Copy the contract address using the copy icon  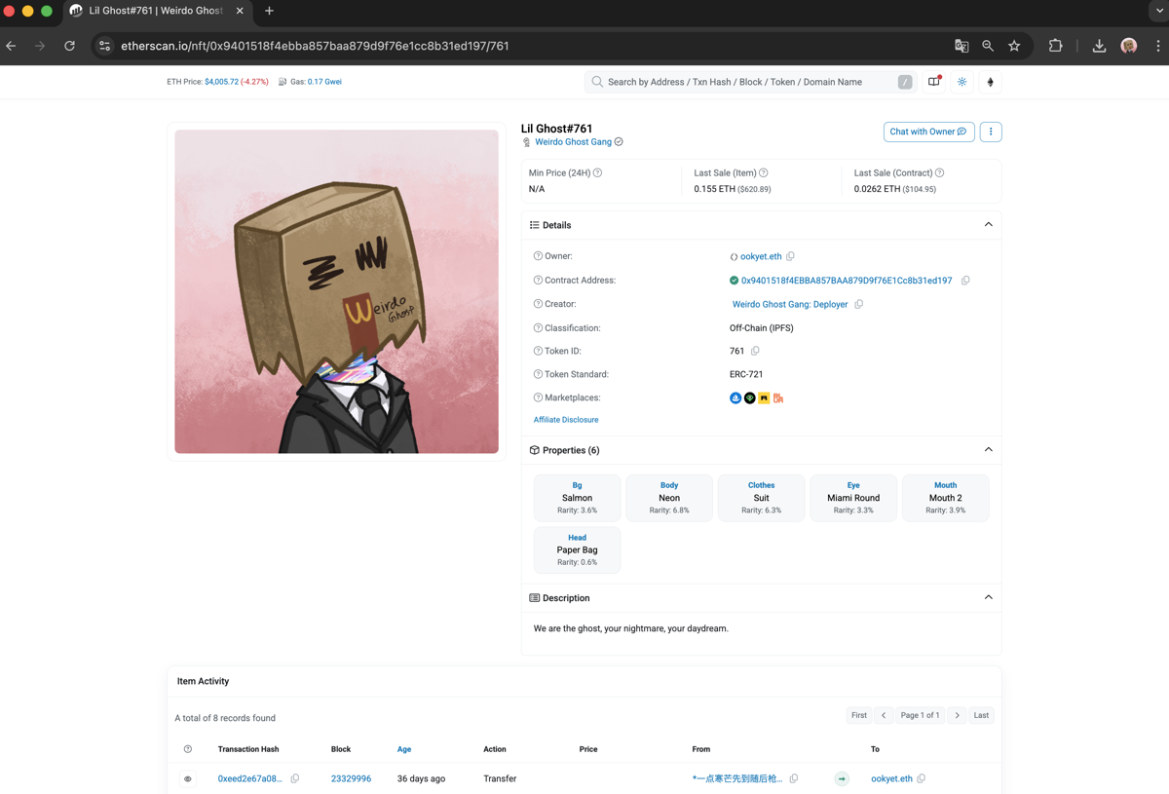[965, 280]
